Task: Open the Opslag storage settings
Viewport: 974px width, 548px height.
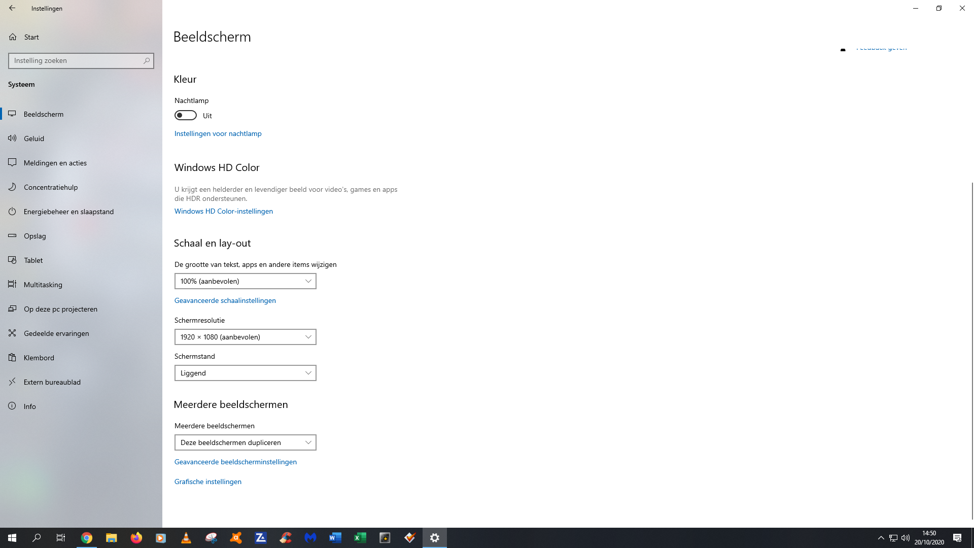Action: tap(81, 236)
